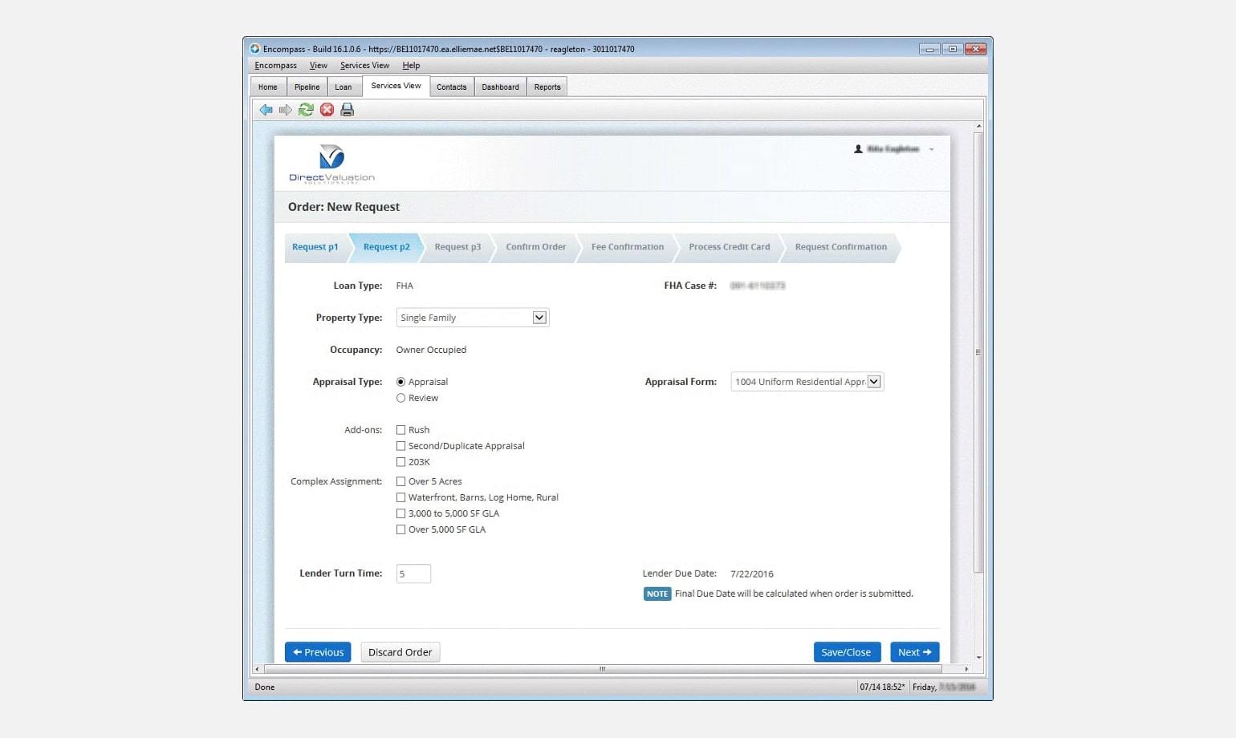
Task: Click the Save/Close button
Action: point(847,652)
